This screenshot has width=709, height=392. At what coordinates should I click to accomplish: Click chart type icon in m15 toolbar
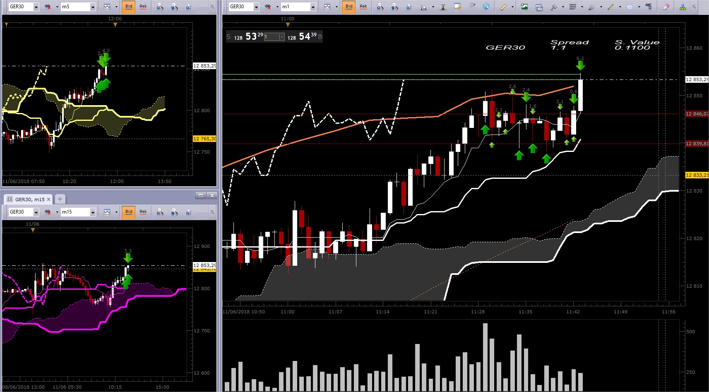[x=107, y=212]
